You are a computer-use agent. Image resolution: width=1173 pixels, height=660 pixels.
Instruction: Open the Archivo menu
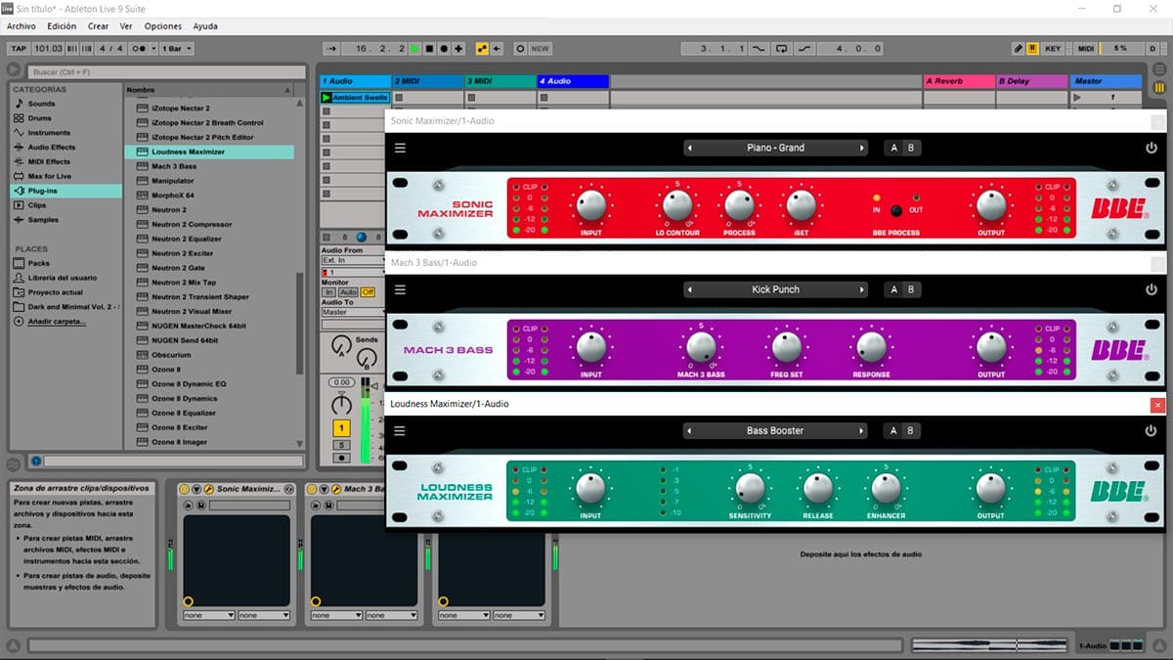point(21,26)
